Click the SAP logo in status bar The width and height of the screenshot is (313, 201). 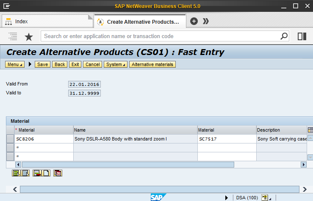point(158,197)
